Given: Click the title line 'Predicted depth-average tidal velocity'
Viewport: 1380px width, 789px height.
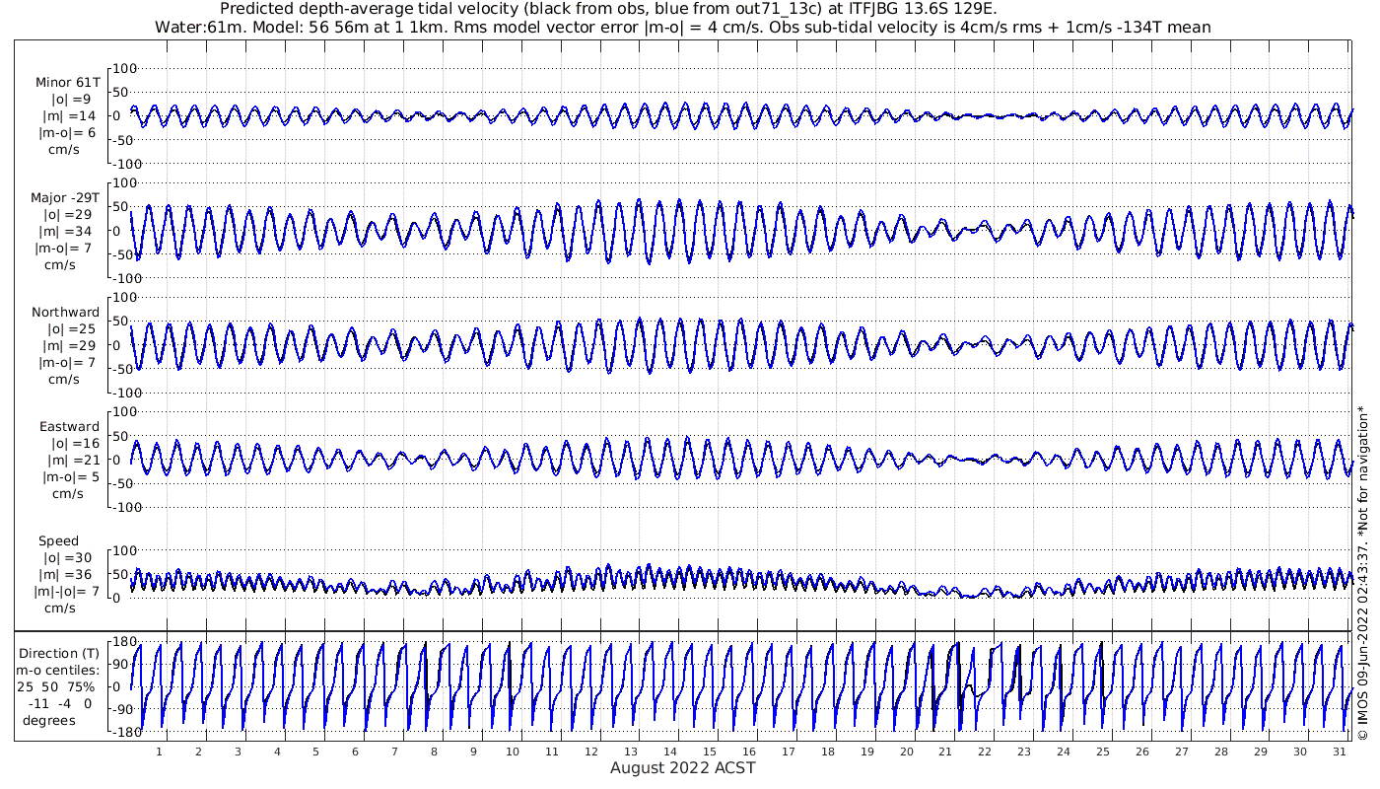Looking at the screenshot, I should [608, 9].
